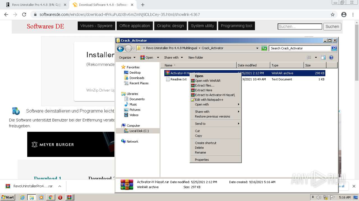This screenshot has height=201, width=359.
Task: Expand Share with submenu in context menu
Action: click(x=215, y=112)
